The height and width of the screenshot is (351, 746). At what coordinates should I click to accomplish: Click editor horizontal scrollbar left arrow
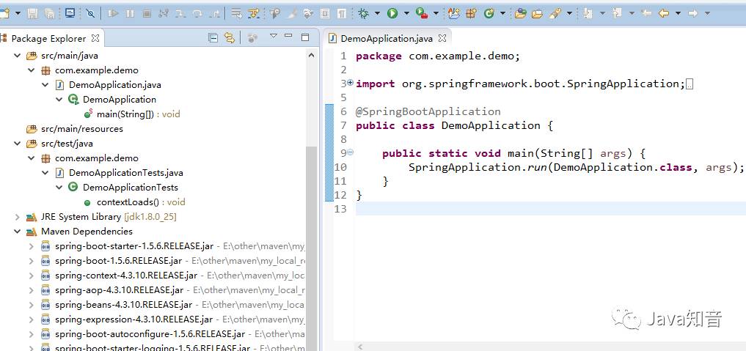(x=360, y=347)
